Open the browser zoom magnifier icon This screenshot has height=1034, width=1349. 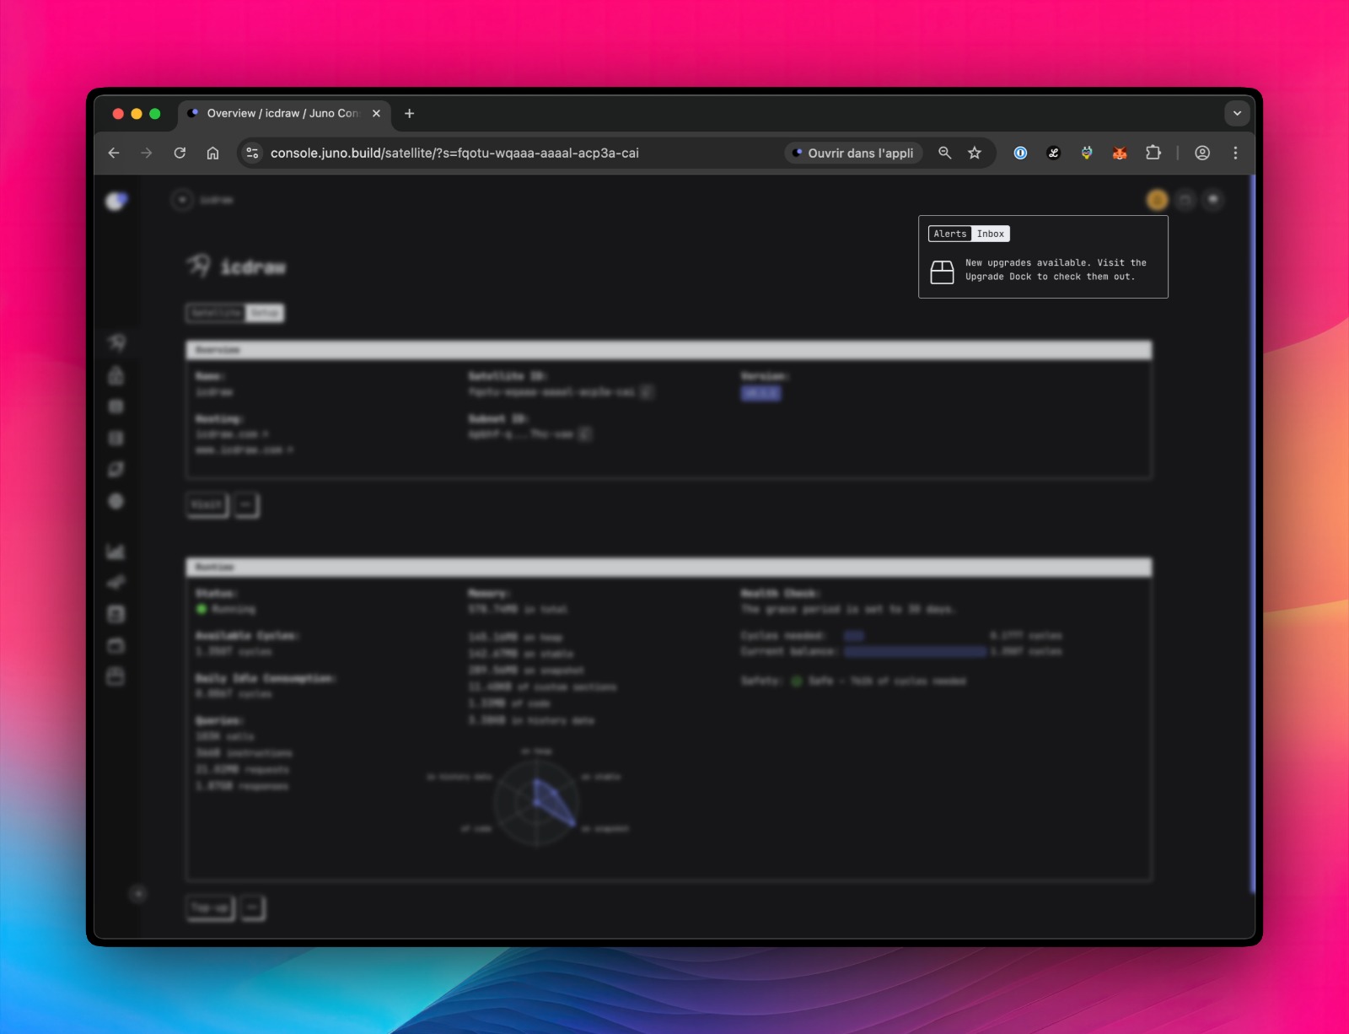(x=944, y=153)
